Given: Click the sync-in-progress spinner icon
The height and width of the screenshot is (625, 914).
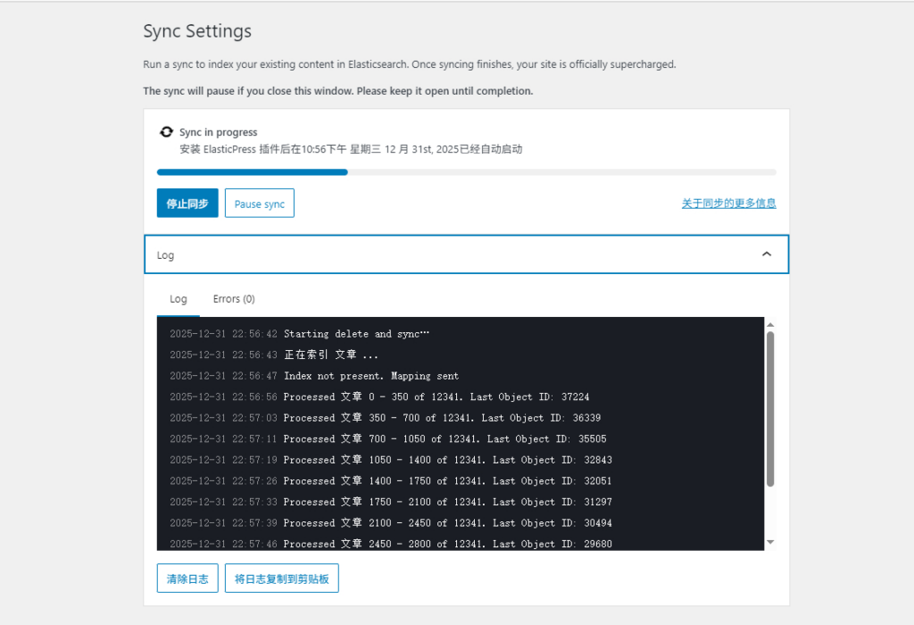Looking at the screenshot, I should pos(166,131).
